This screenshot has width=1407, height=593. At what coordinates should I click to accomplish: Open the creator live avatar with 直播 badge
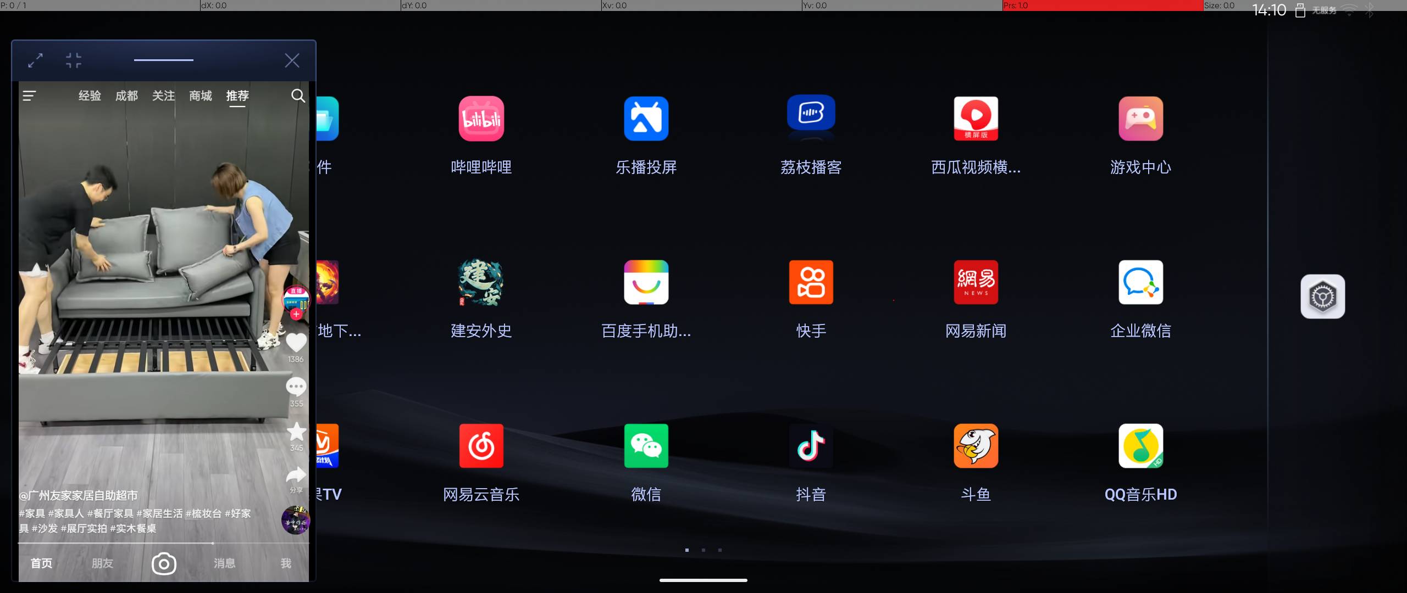tap(296, 300)
